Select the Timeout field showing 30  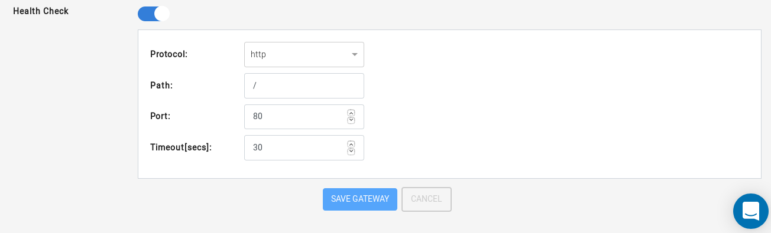[296, 147]
